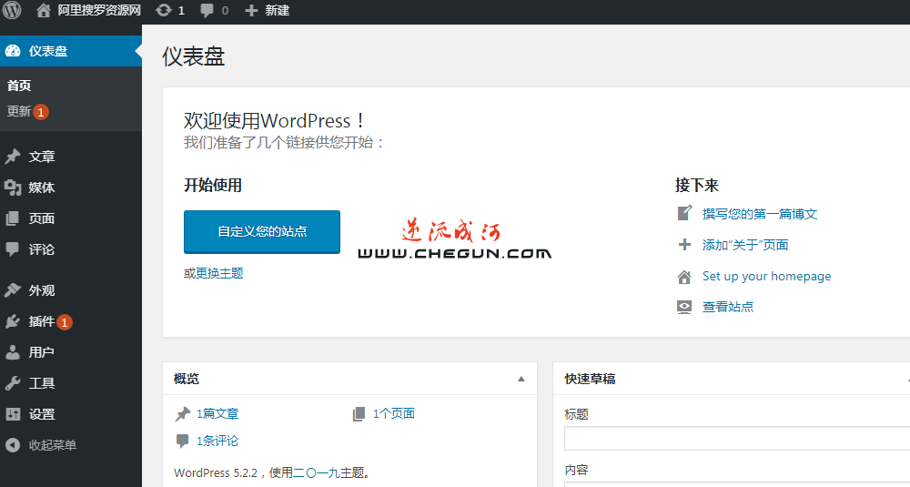Open the 添加"关于"页面 link
This screenshot has height=487, width=910.
pos(745,245)
